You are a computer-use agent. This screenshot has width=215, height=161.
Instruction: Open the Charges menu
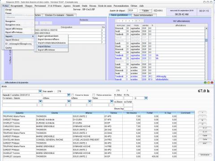point(29,6)
